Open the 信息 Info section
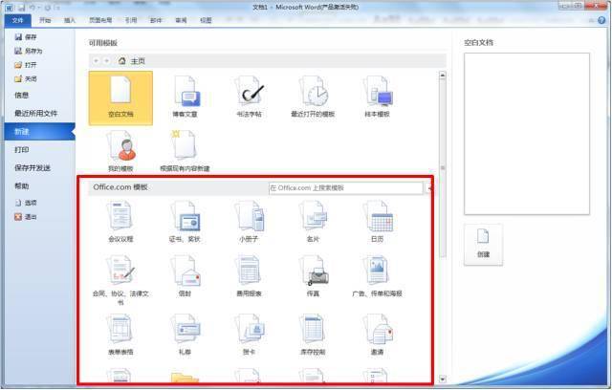Viewport: 612px width, 390px height. 21,96
